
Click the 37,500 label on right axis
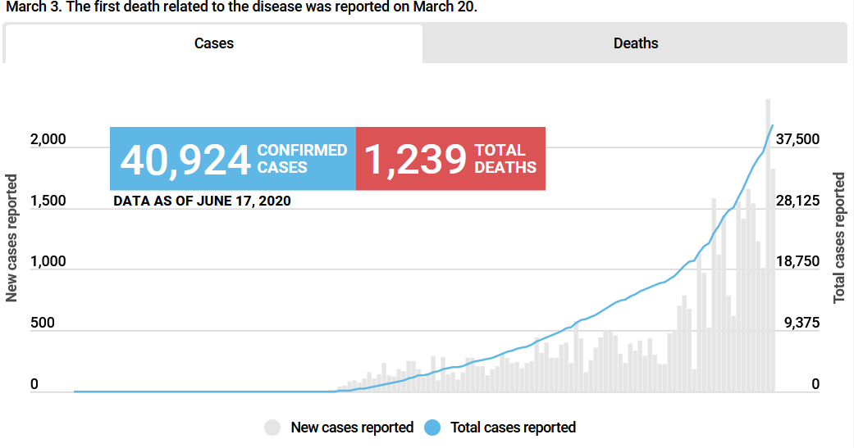[797, 140]
